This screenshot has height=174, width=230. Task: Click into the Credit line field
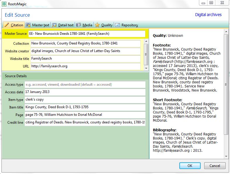click(85, 122)
